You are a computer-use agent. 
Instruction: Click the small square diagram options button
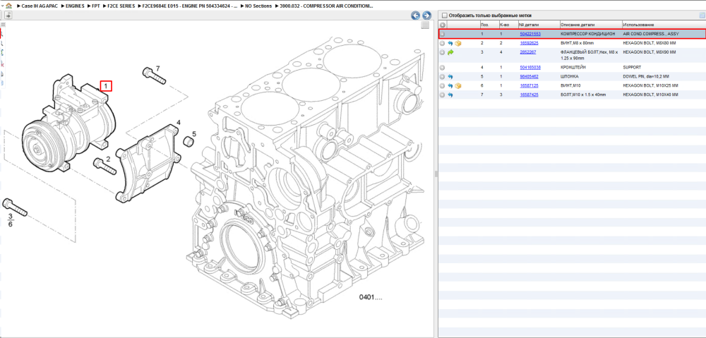coord(424,25)
